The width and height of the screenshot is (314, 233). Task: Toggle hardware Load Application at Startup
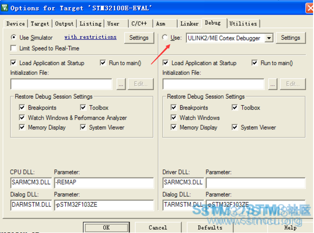[x=166, y=63]
